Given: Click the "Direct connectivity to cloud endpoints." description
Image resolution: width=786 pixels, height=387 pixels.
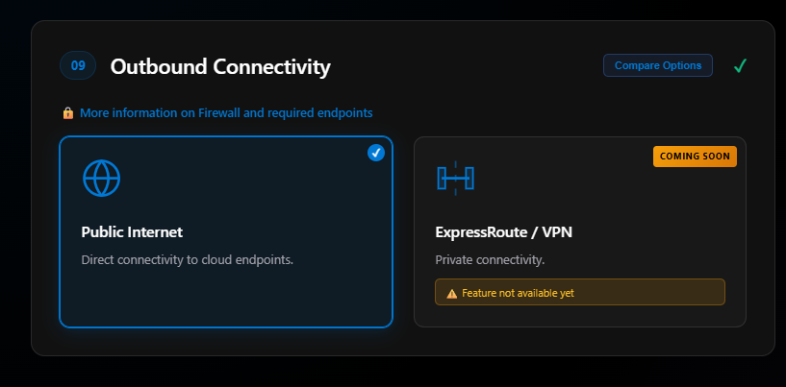Looking at the screenshot, I should click(x=186, y=259).
